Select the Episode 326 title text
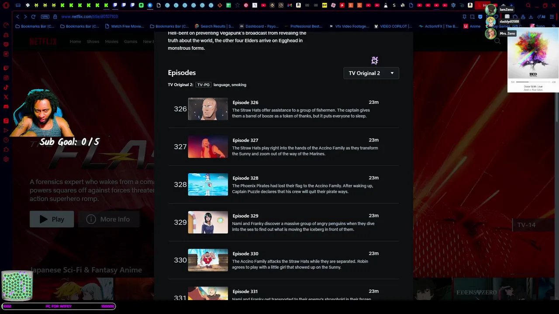The image size is (559, 314). [245, 102]
